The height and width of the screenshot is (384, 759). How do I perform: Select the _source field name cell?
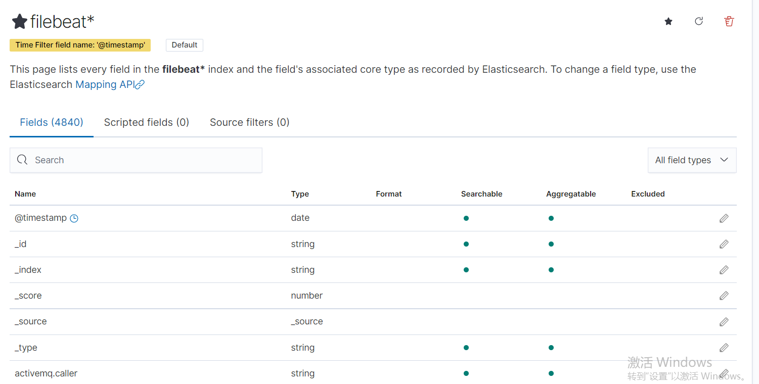coord(31,321)
